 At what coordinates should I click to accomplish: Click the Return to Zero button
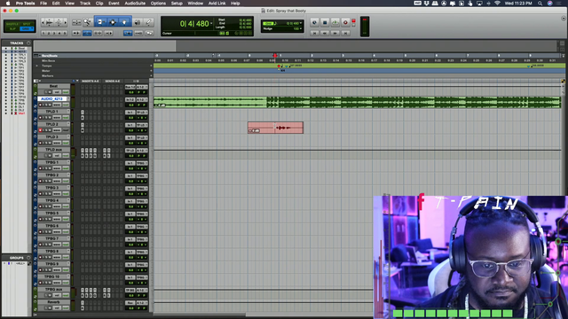pos(314,33)
